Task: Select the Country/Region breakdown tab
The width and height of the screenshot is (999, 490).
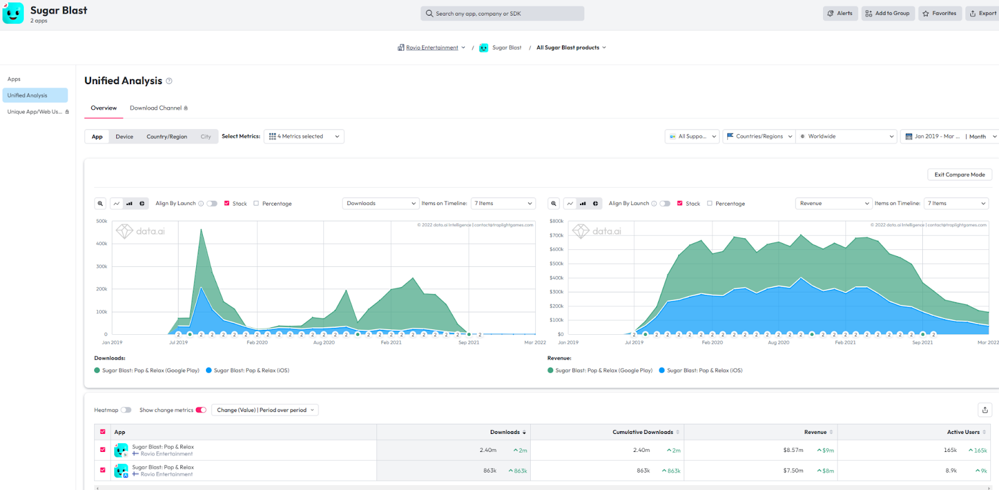Action: 167,137
